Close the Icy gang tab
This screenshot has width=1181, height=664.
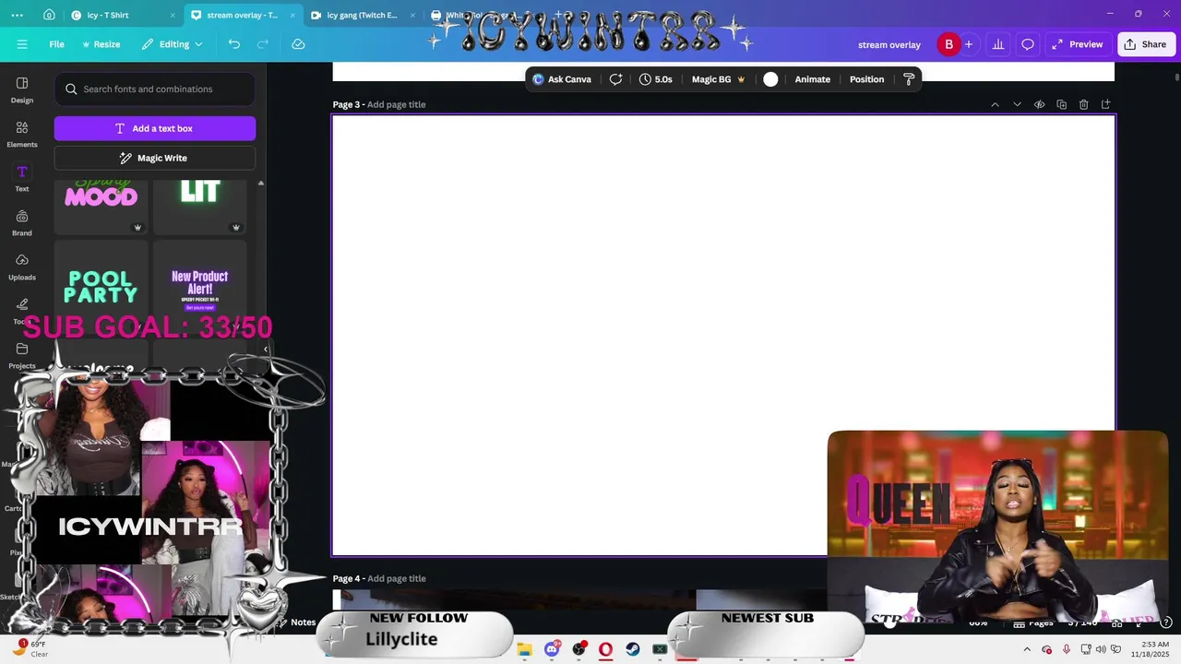[412, 16]
